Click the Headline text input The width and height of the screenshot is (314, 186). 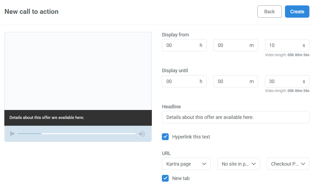(235, 117)
